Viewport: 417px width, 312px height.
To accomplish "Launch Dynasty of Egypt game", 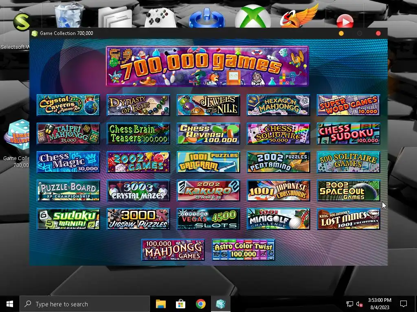I will tap(138, 105).
